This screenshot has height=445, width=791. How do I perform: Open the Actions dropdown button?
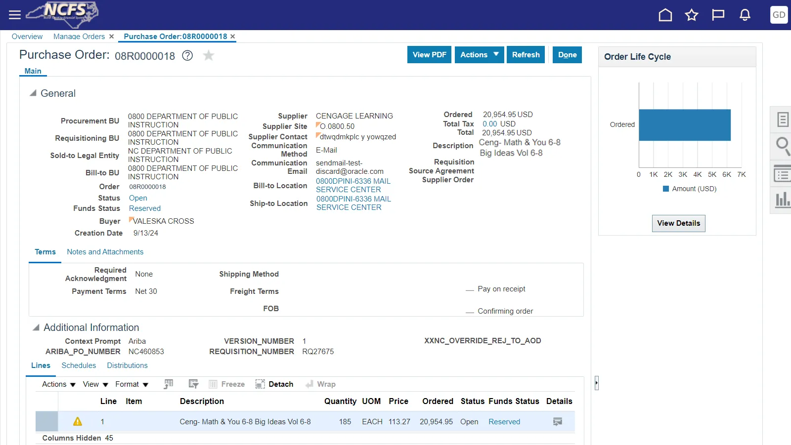click(x=479, y=55)
